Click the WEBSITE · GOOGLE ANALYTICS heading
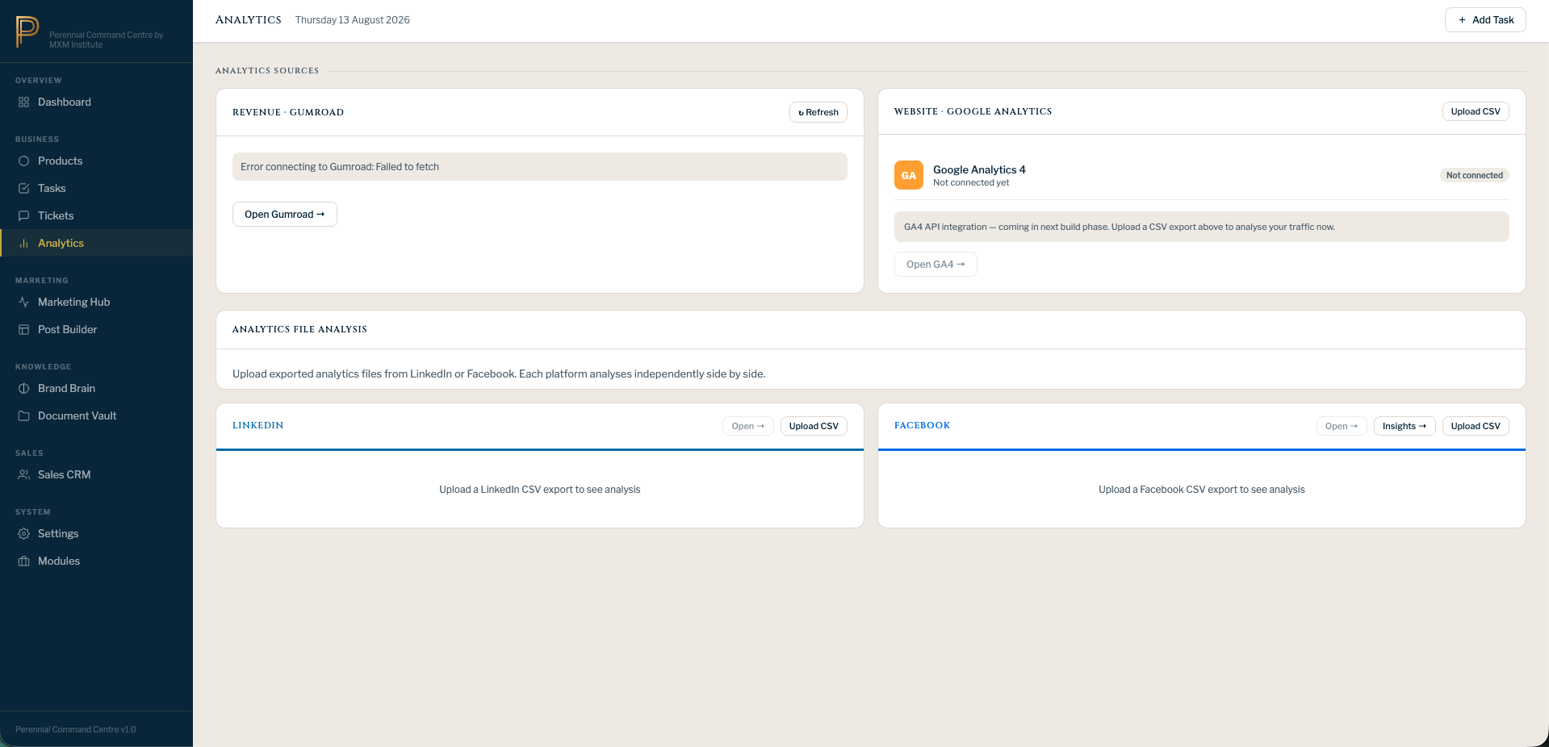This screenshot has width=1549, height=747. tap(973, 111)
